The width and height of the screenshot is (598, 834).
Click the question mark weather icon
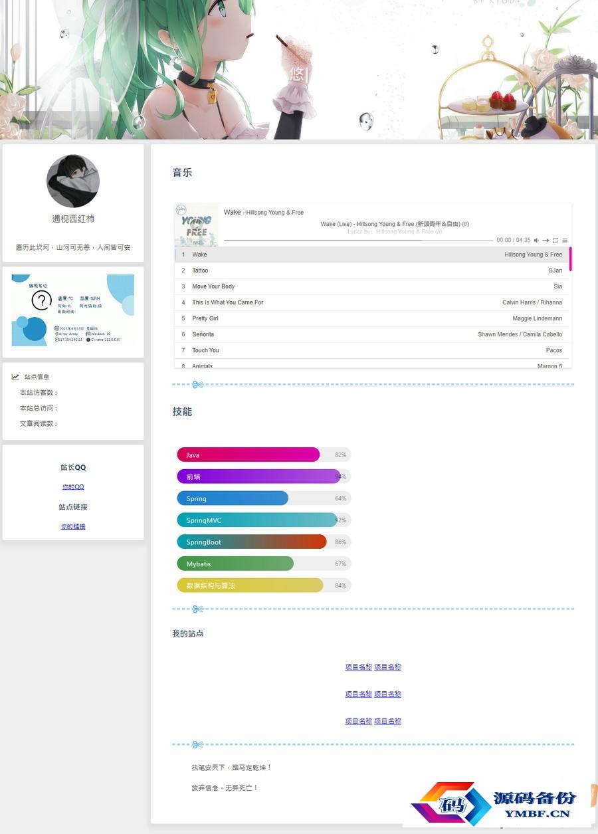tap(41, 300)
